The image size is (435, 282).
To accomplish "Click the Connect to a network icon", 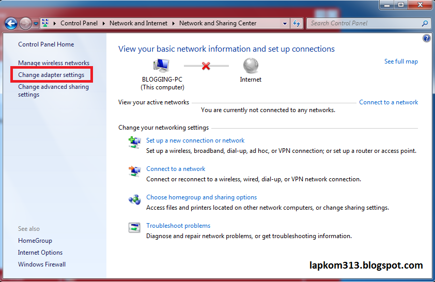I will tap(134, 171).
